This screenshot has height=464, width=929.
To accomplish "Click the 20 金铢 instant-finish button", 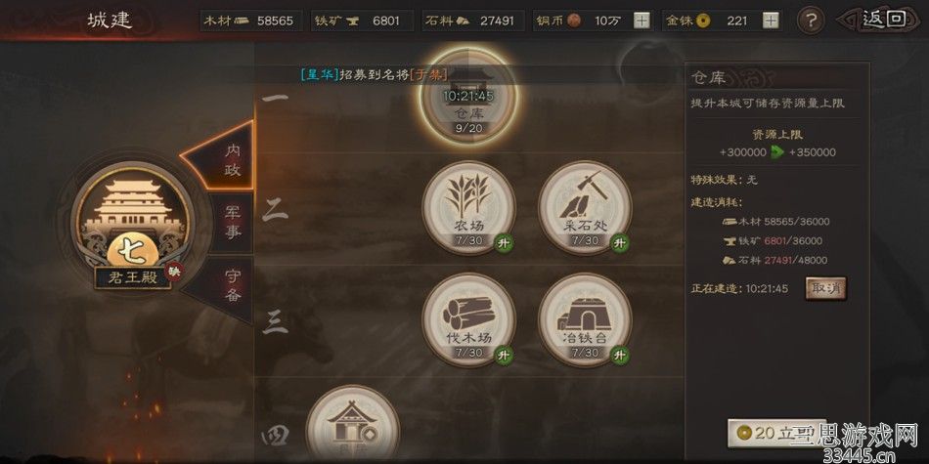I will click(768, 433).
